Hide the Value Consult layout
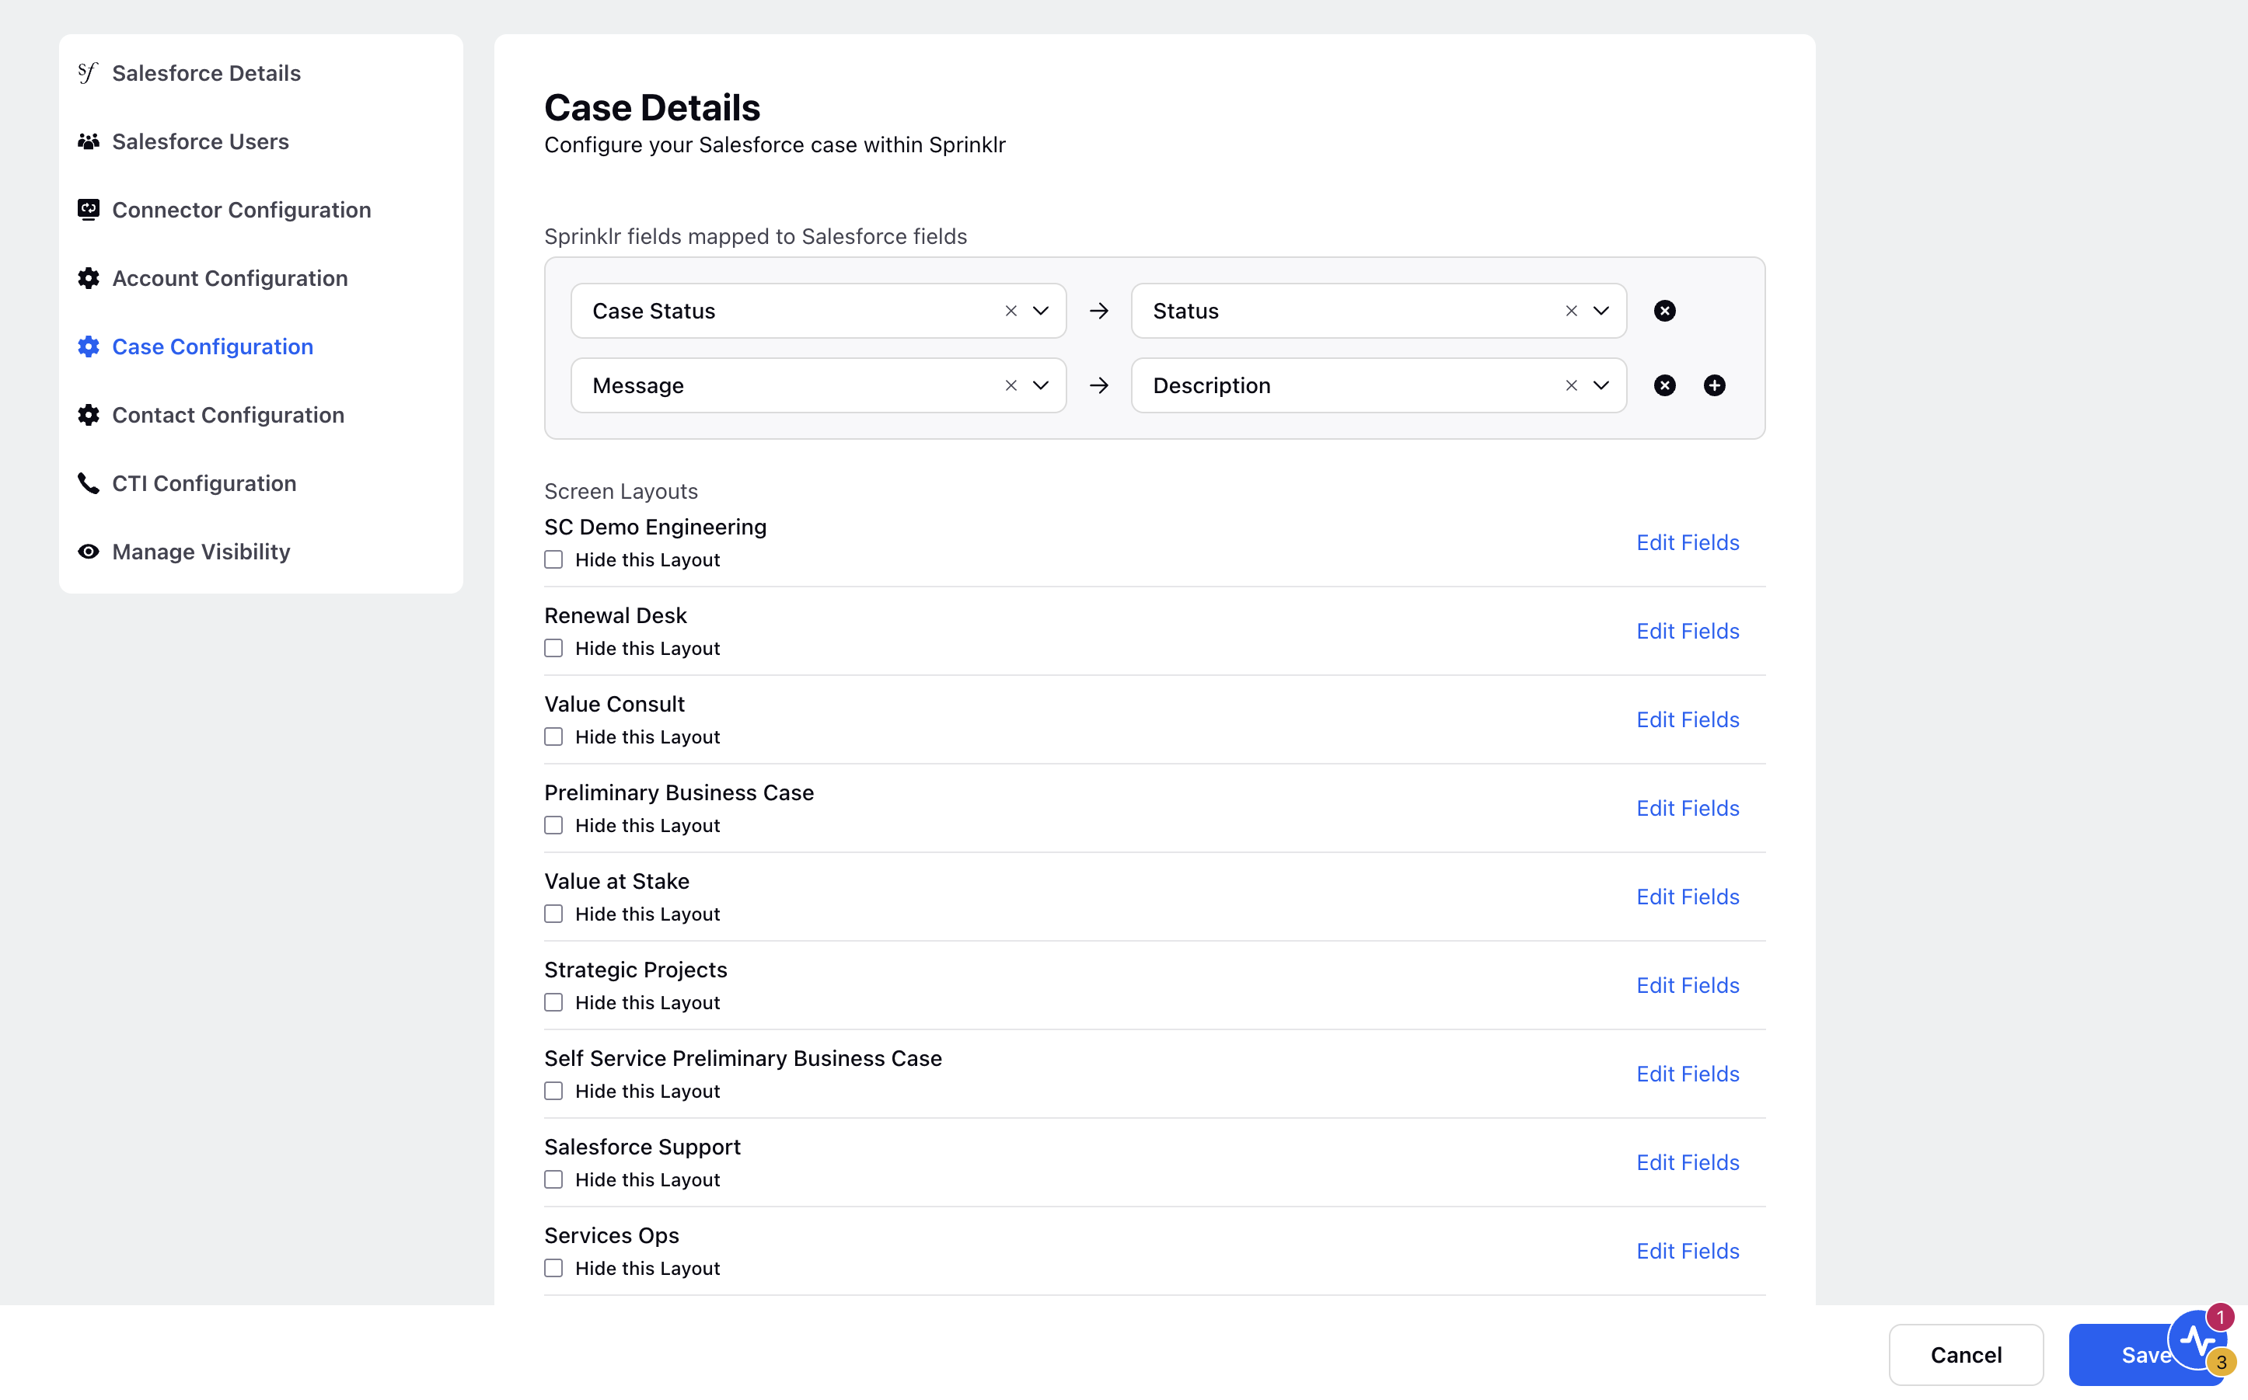2248x1400 pixels. point(553,737)
